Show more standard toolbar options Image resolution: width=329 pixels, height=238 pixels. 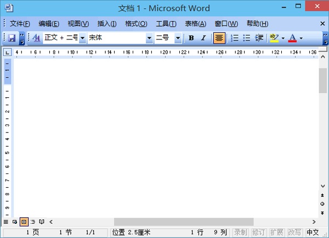[x=22, y=38]
